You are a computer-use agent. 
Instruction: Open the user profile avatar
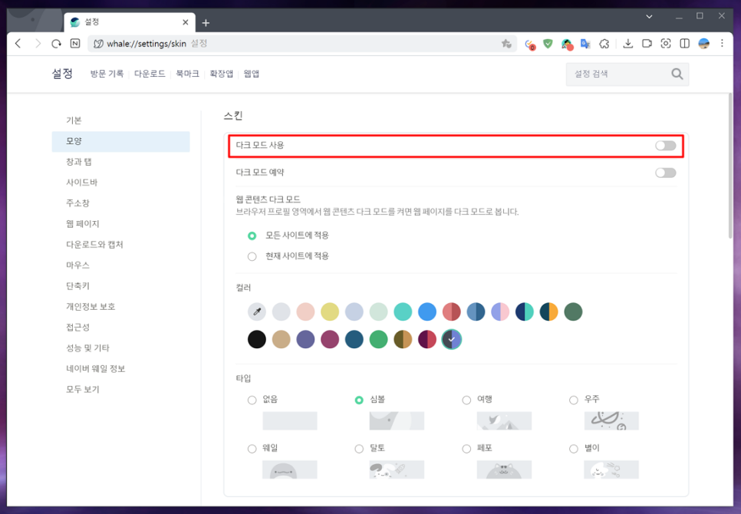pos(703,44)
